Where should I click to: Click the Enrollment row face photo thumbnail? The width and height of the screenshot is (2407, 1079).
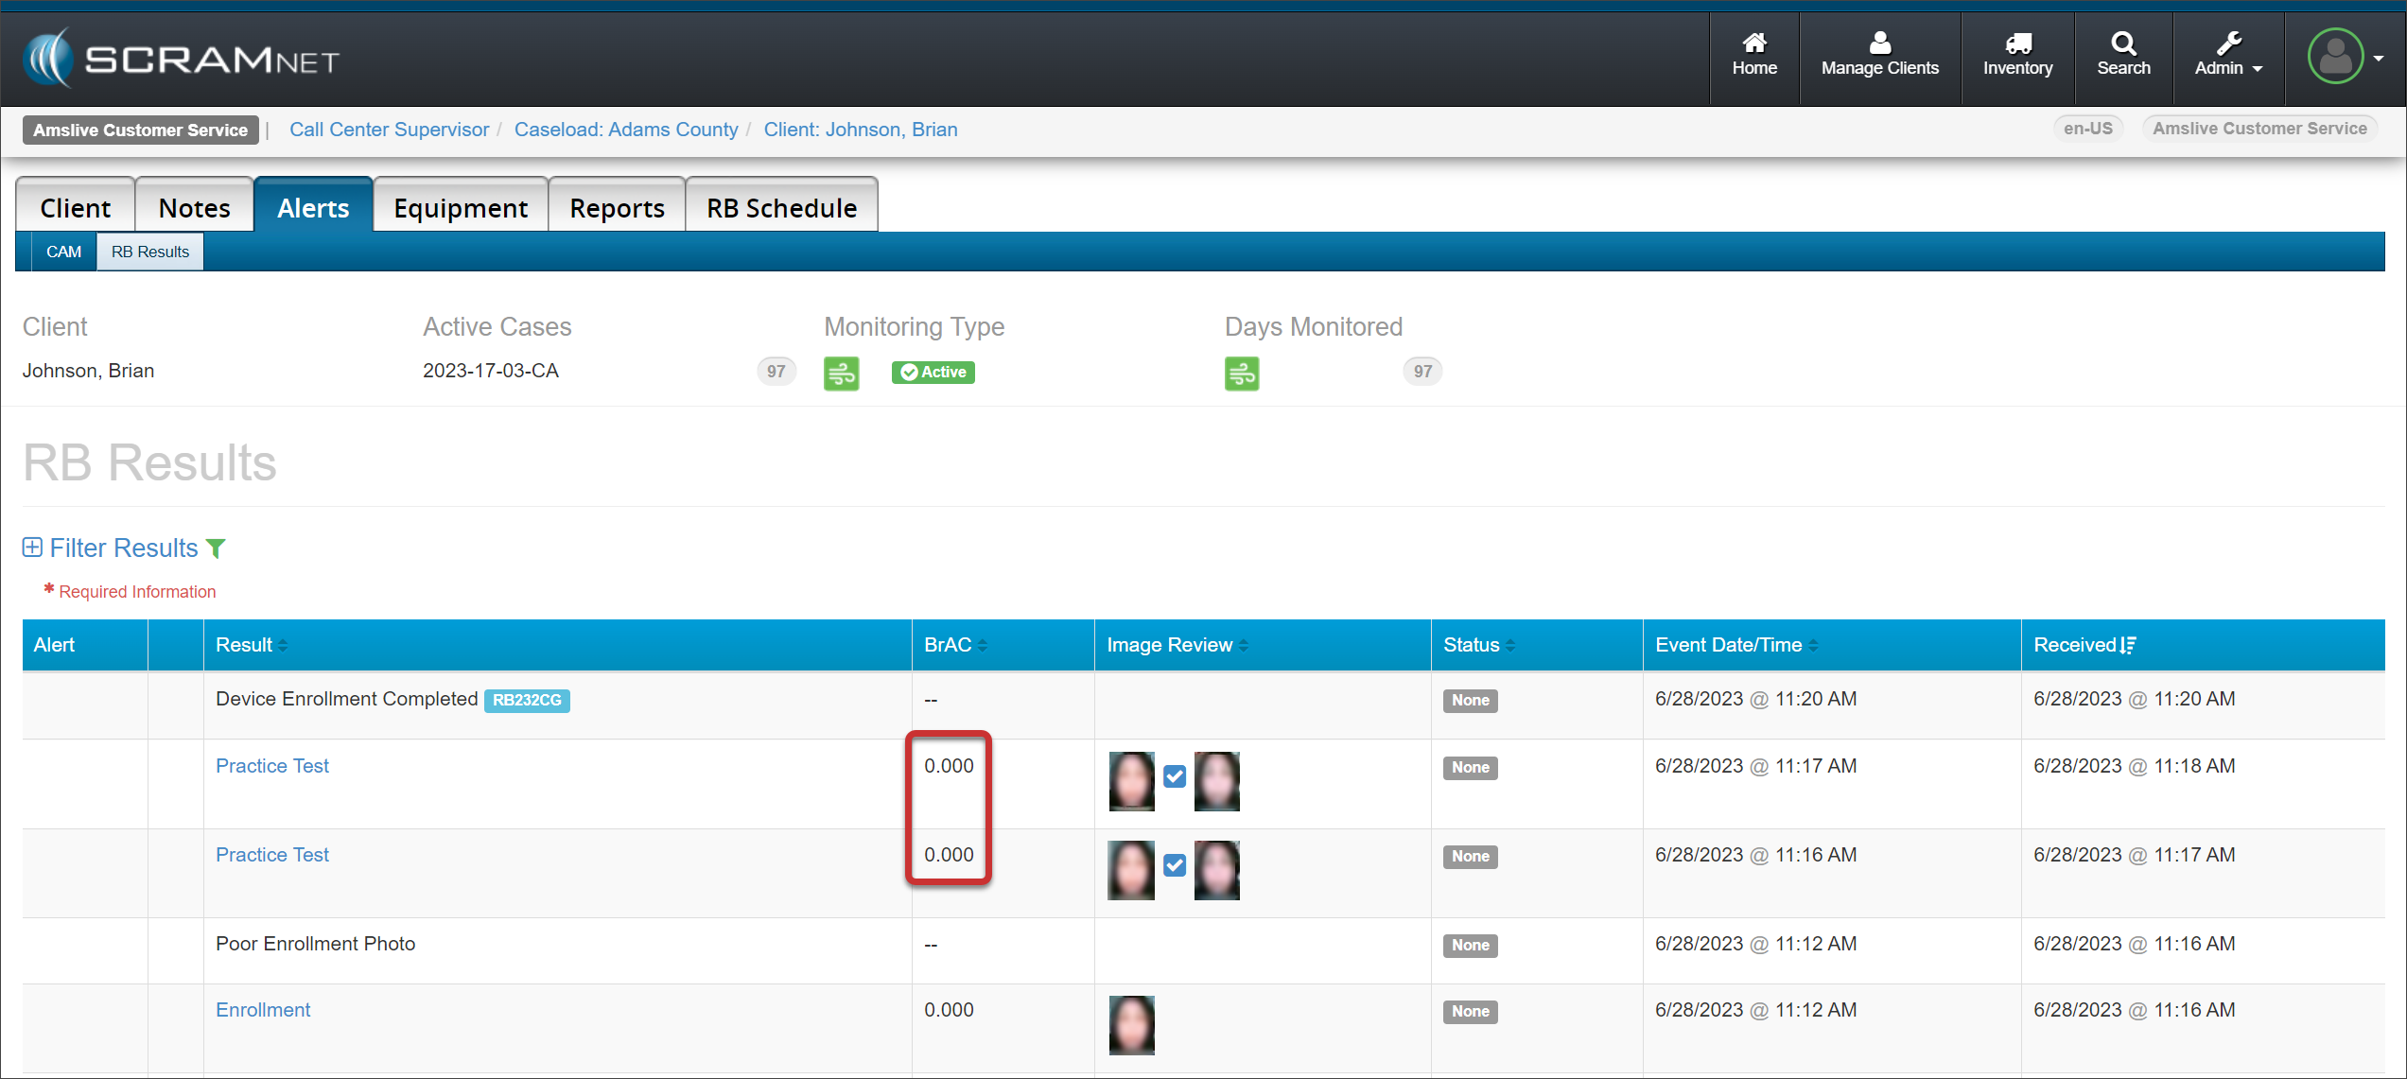[1131, 1025]
